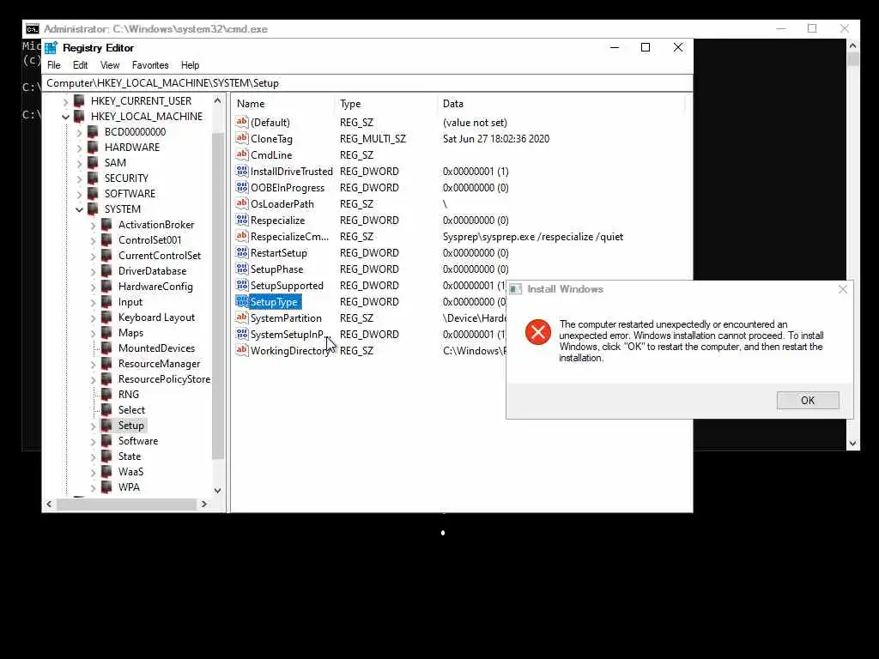Image resolution: width=879 pixels, height=659 pixels.
Task: Expand the WaaS key
Action: (x=93, y=473)
